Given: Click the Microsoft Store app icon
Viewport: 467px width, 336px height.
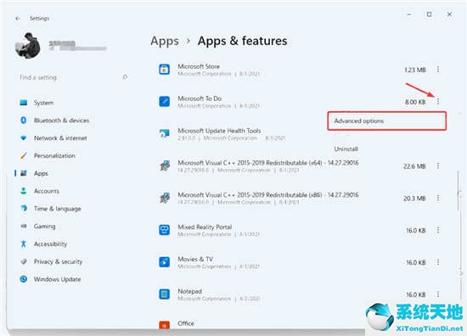Looking at the screenshot, I should (x=165, y=70).
